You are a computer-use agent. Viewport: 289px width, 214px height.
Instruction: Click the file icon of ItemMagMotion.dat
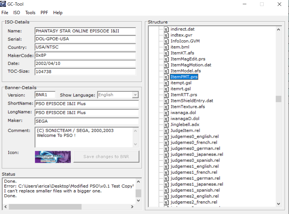click(x=166, y=65)
